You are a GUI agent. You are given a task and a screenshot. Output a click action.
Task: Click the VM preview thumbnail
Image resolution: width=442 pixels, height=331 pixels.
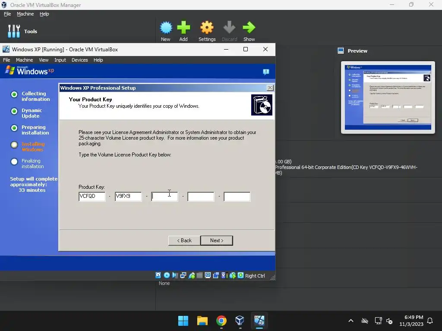coord(388,97)
